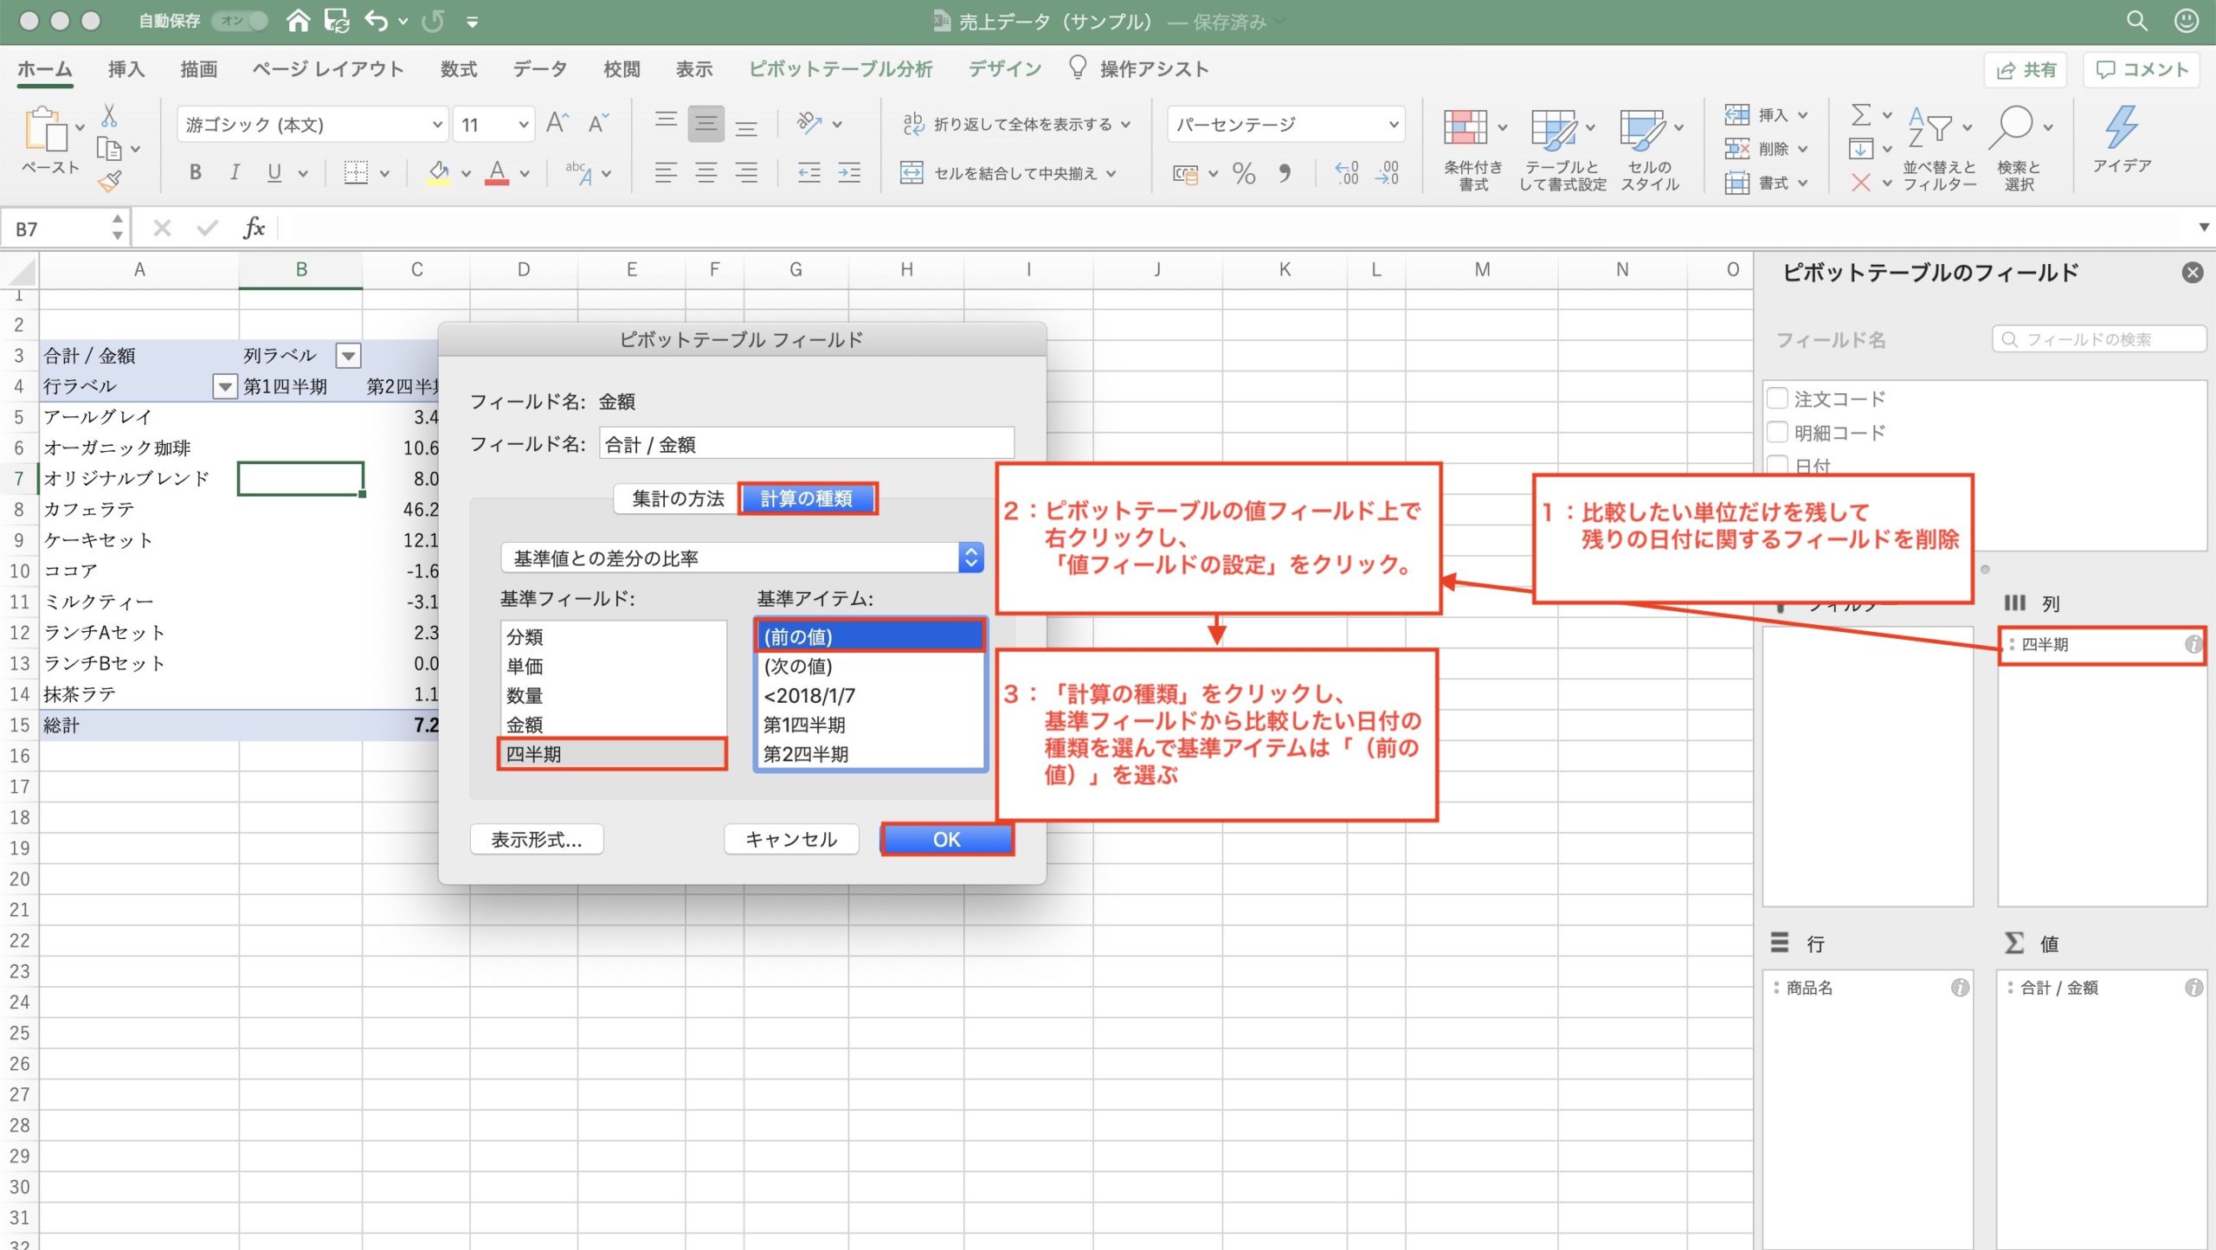
Task: Click the custom name input field 合計 / 金額
Action: [x=806, y=444]
